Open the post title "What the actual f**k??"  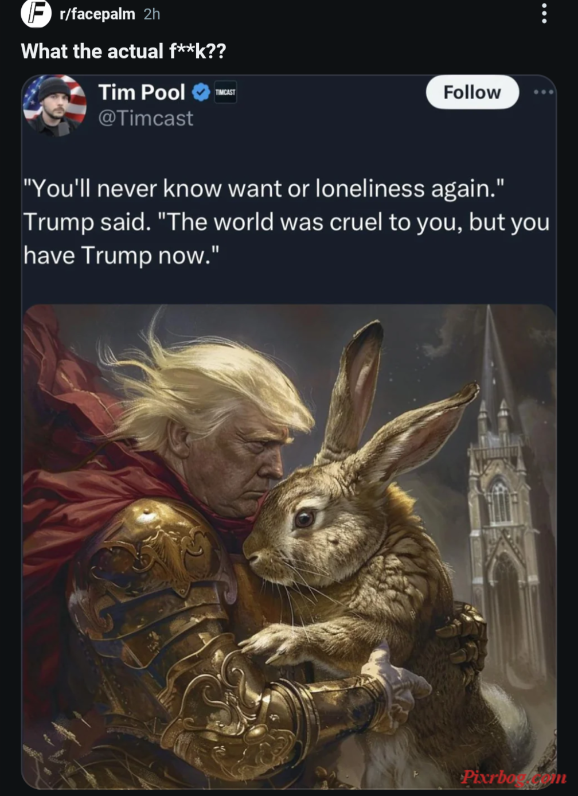pos(124,51)
